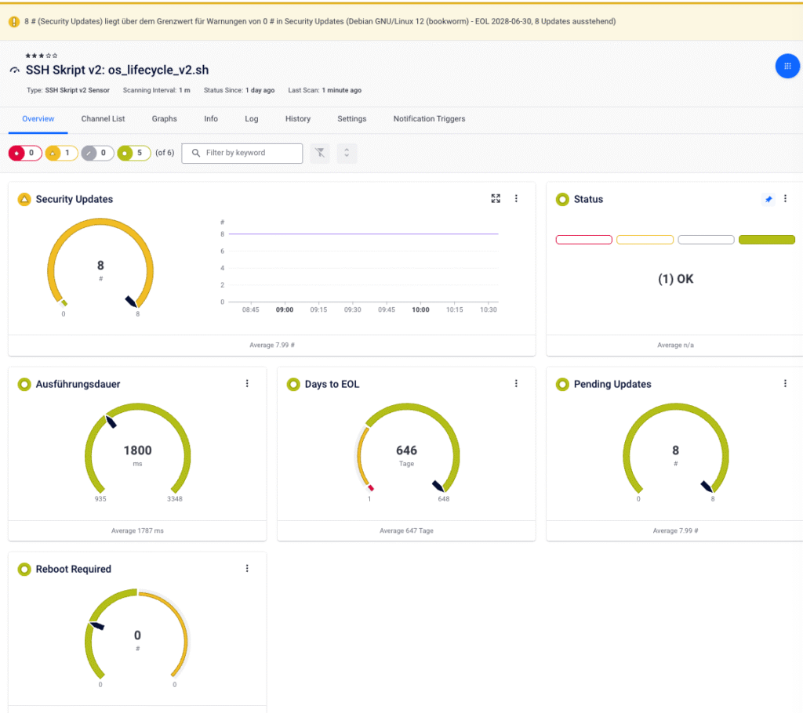Click the Days to EOL status icon

[x=293, y=384]
